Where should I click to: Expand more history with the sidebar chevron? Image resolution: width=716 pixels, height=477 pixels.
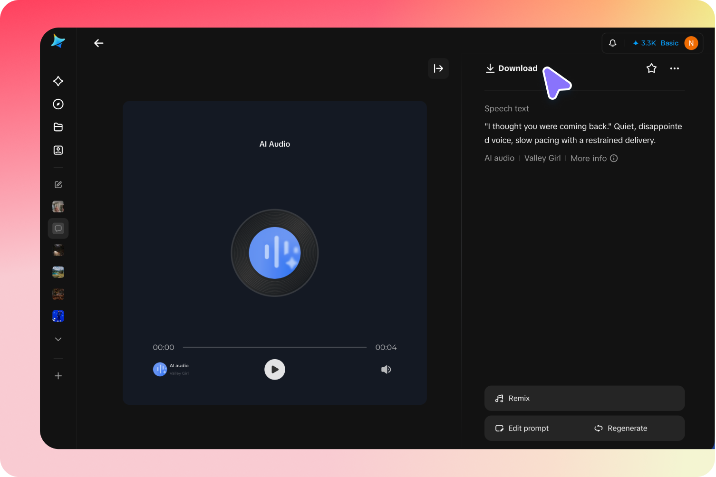(x=58, y=339)
